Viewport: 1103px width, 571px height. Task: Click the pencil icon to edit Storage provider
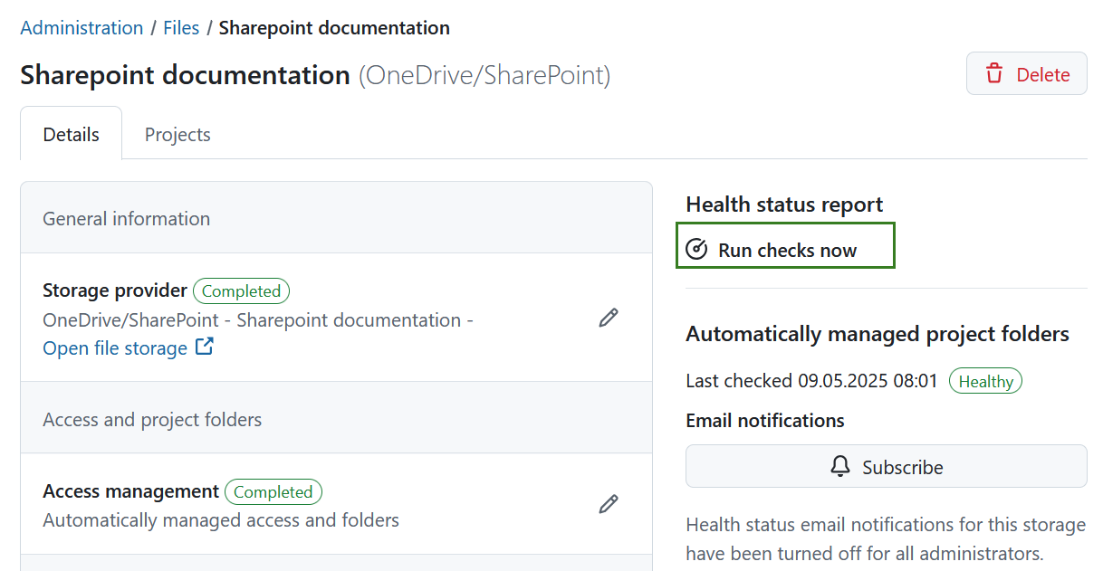tap(608, 318)
